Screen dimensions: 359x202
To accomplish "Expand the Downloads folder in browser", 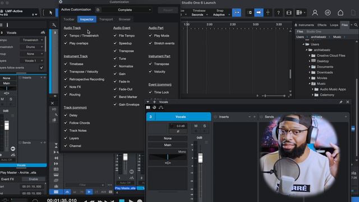I will pos(310,72).
